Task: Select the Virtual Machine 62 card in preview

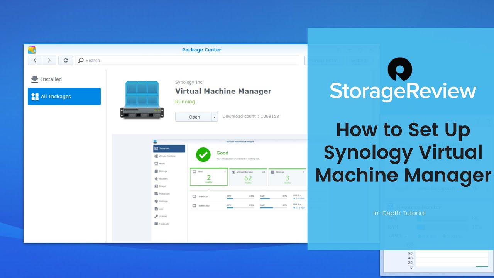Action: 248,177
